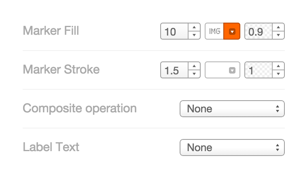
Task: Click into the Marker Fill size field
Action: pos(174,31)
